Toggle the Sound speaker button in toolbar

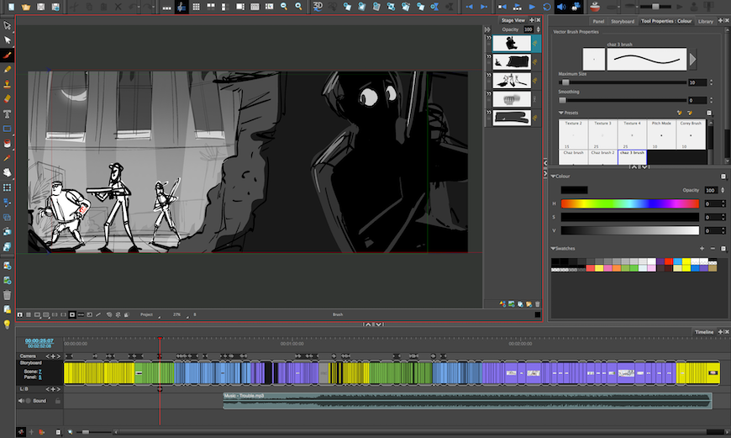point(561,7)
